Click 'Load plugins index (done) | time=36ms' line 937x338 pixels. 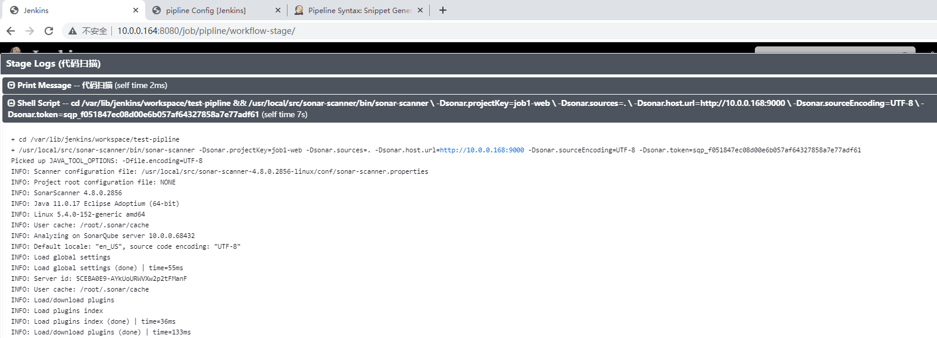pos(93,321)
